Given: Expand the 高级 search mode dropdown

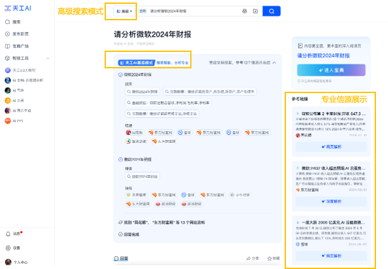Looking at the screenshot, I should point(124,11).
